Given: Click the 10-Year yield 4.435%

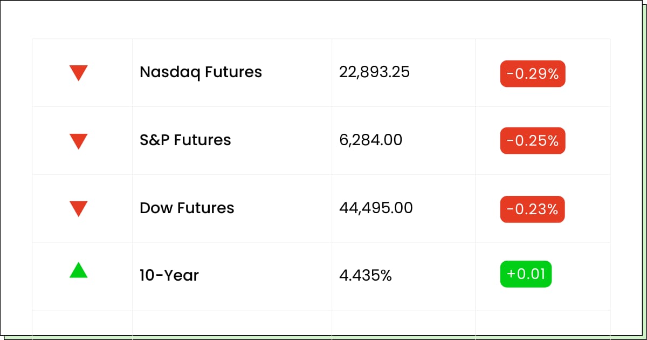Looking at the screenshot, I should (365, 276).
